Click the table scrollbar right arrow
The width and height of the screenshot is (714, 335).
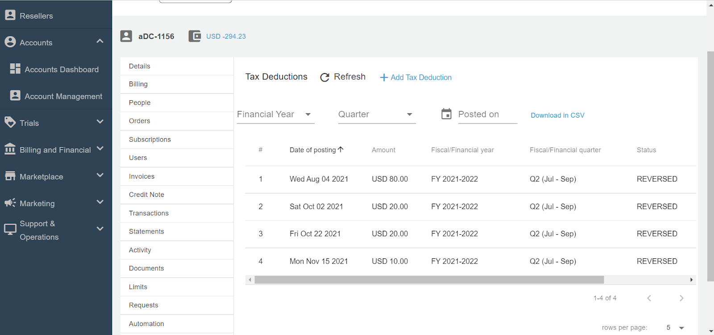point(691,280)
